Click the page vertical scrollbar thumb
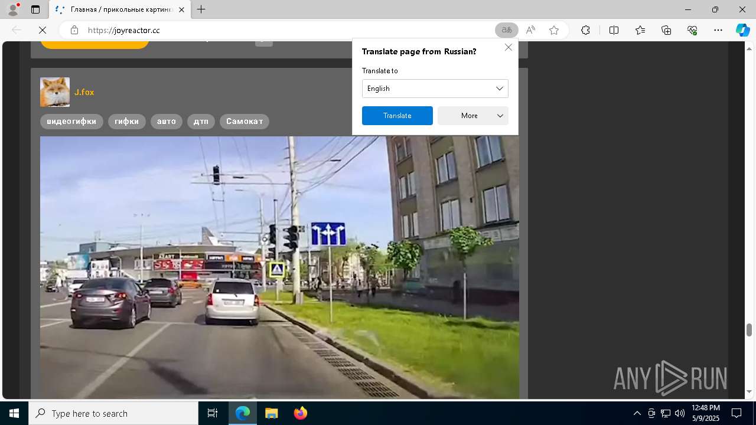This screenshot has height=425, width=756. [749, 329]
